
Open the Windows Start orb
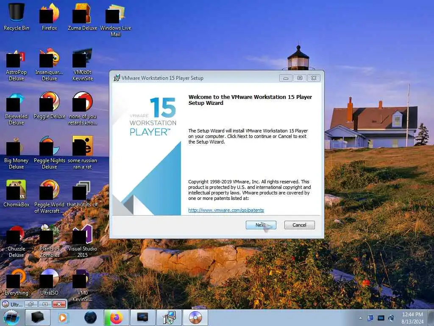11,318
